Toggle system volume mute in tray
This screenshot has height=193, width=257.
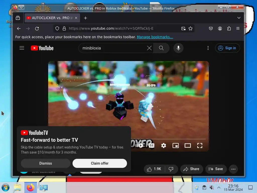[x=212, y=187]
